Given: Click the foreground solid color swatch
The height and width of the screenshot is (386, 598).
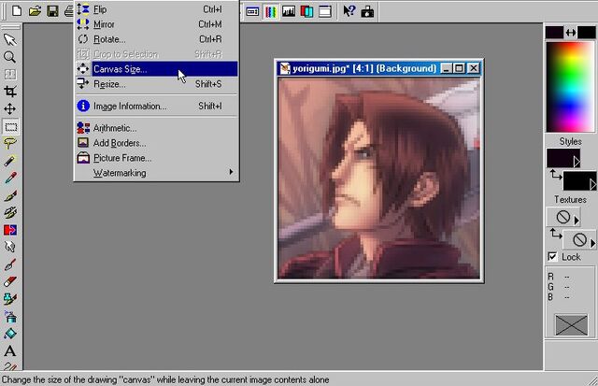Looking at the screenshot, I should (x=554, y=33).
